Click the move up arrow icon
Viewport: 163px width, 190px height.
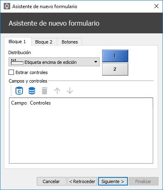coord(57,91)
